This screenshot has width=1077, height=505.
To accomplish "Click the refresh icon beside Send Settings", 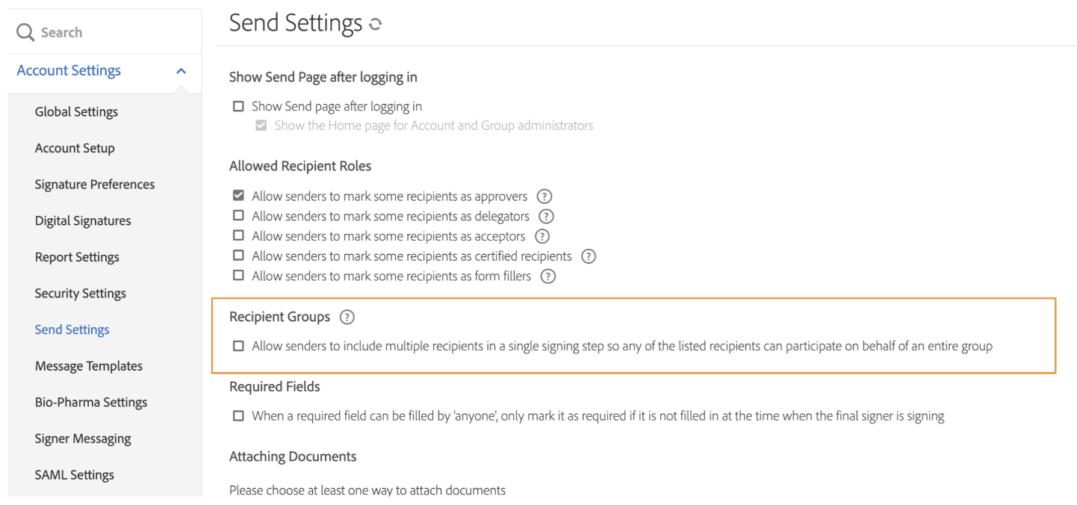I will pyautogui.click(x=376, y=24).
